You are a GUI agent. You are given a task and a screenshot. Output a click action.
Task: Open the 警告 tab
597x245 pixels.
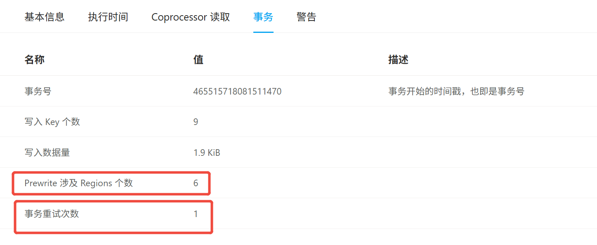click(x=307, y=17)
